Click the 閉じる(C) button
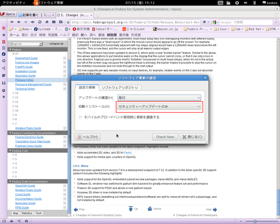 pos(192,137)
